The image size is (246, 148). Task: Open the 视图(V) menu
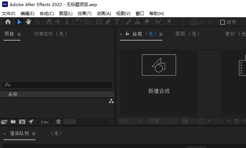click(123, 14)
